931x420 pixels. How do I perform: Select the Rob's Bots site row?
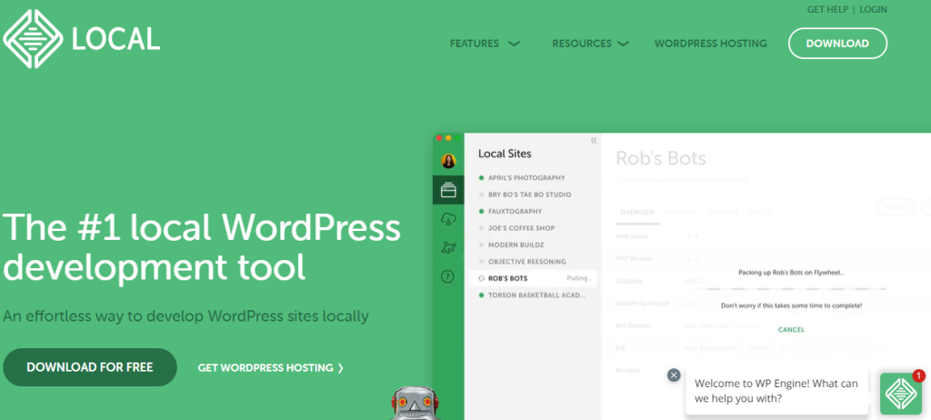(x=532, y=278)
